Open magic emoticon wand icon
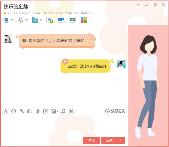 click(22, 111)
